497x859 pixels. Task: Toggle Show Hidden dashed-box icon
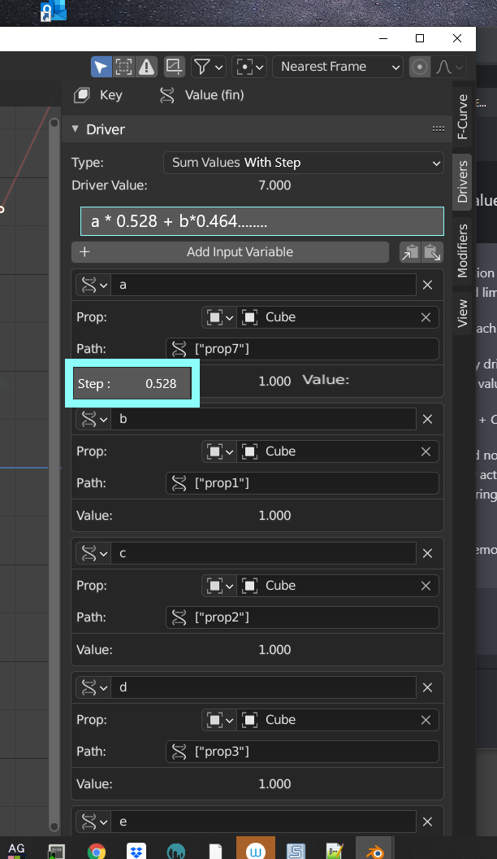coord(124,67)
